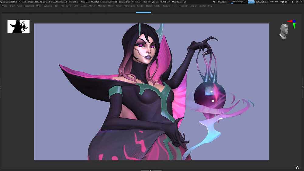304x171 pixels.
Task: Click the head orientation camera view gizmo
Action: pyautogui.click(x=283, y=31)
